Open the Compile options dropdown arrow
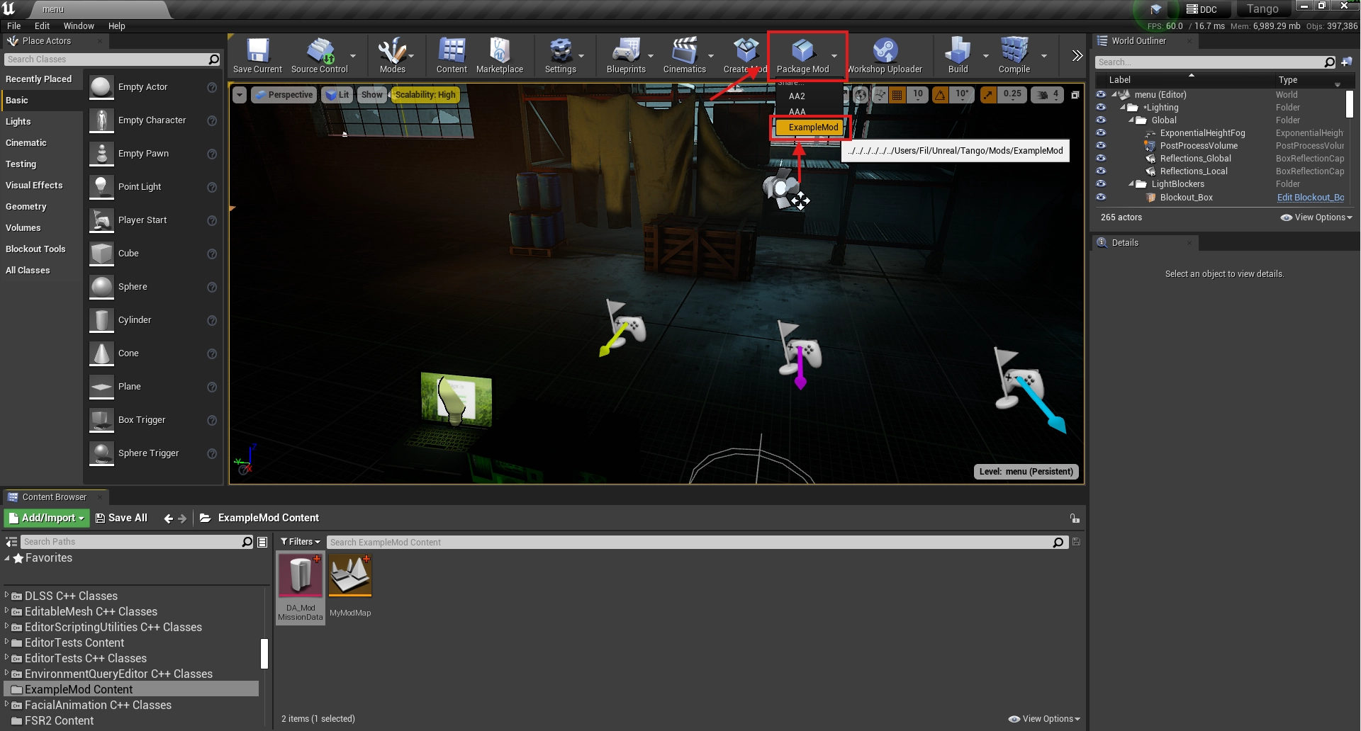1361x731 pixels. [x=1044, y=56]
